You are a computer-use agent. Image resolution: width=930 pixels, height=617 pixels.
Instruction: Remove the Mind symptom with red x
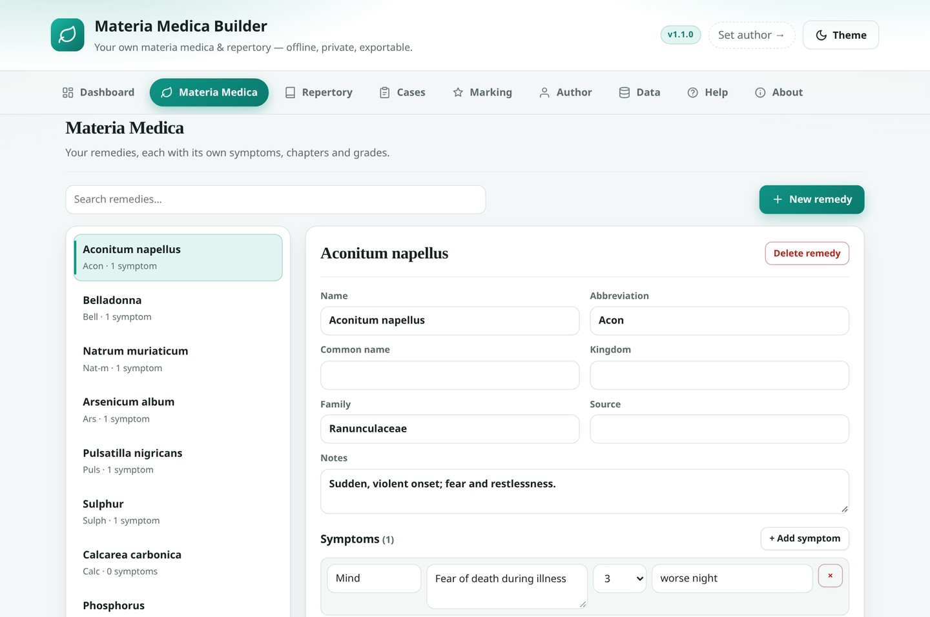(x=831, y=576)
